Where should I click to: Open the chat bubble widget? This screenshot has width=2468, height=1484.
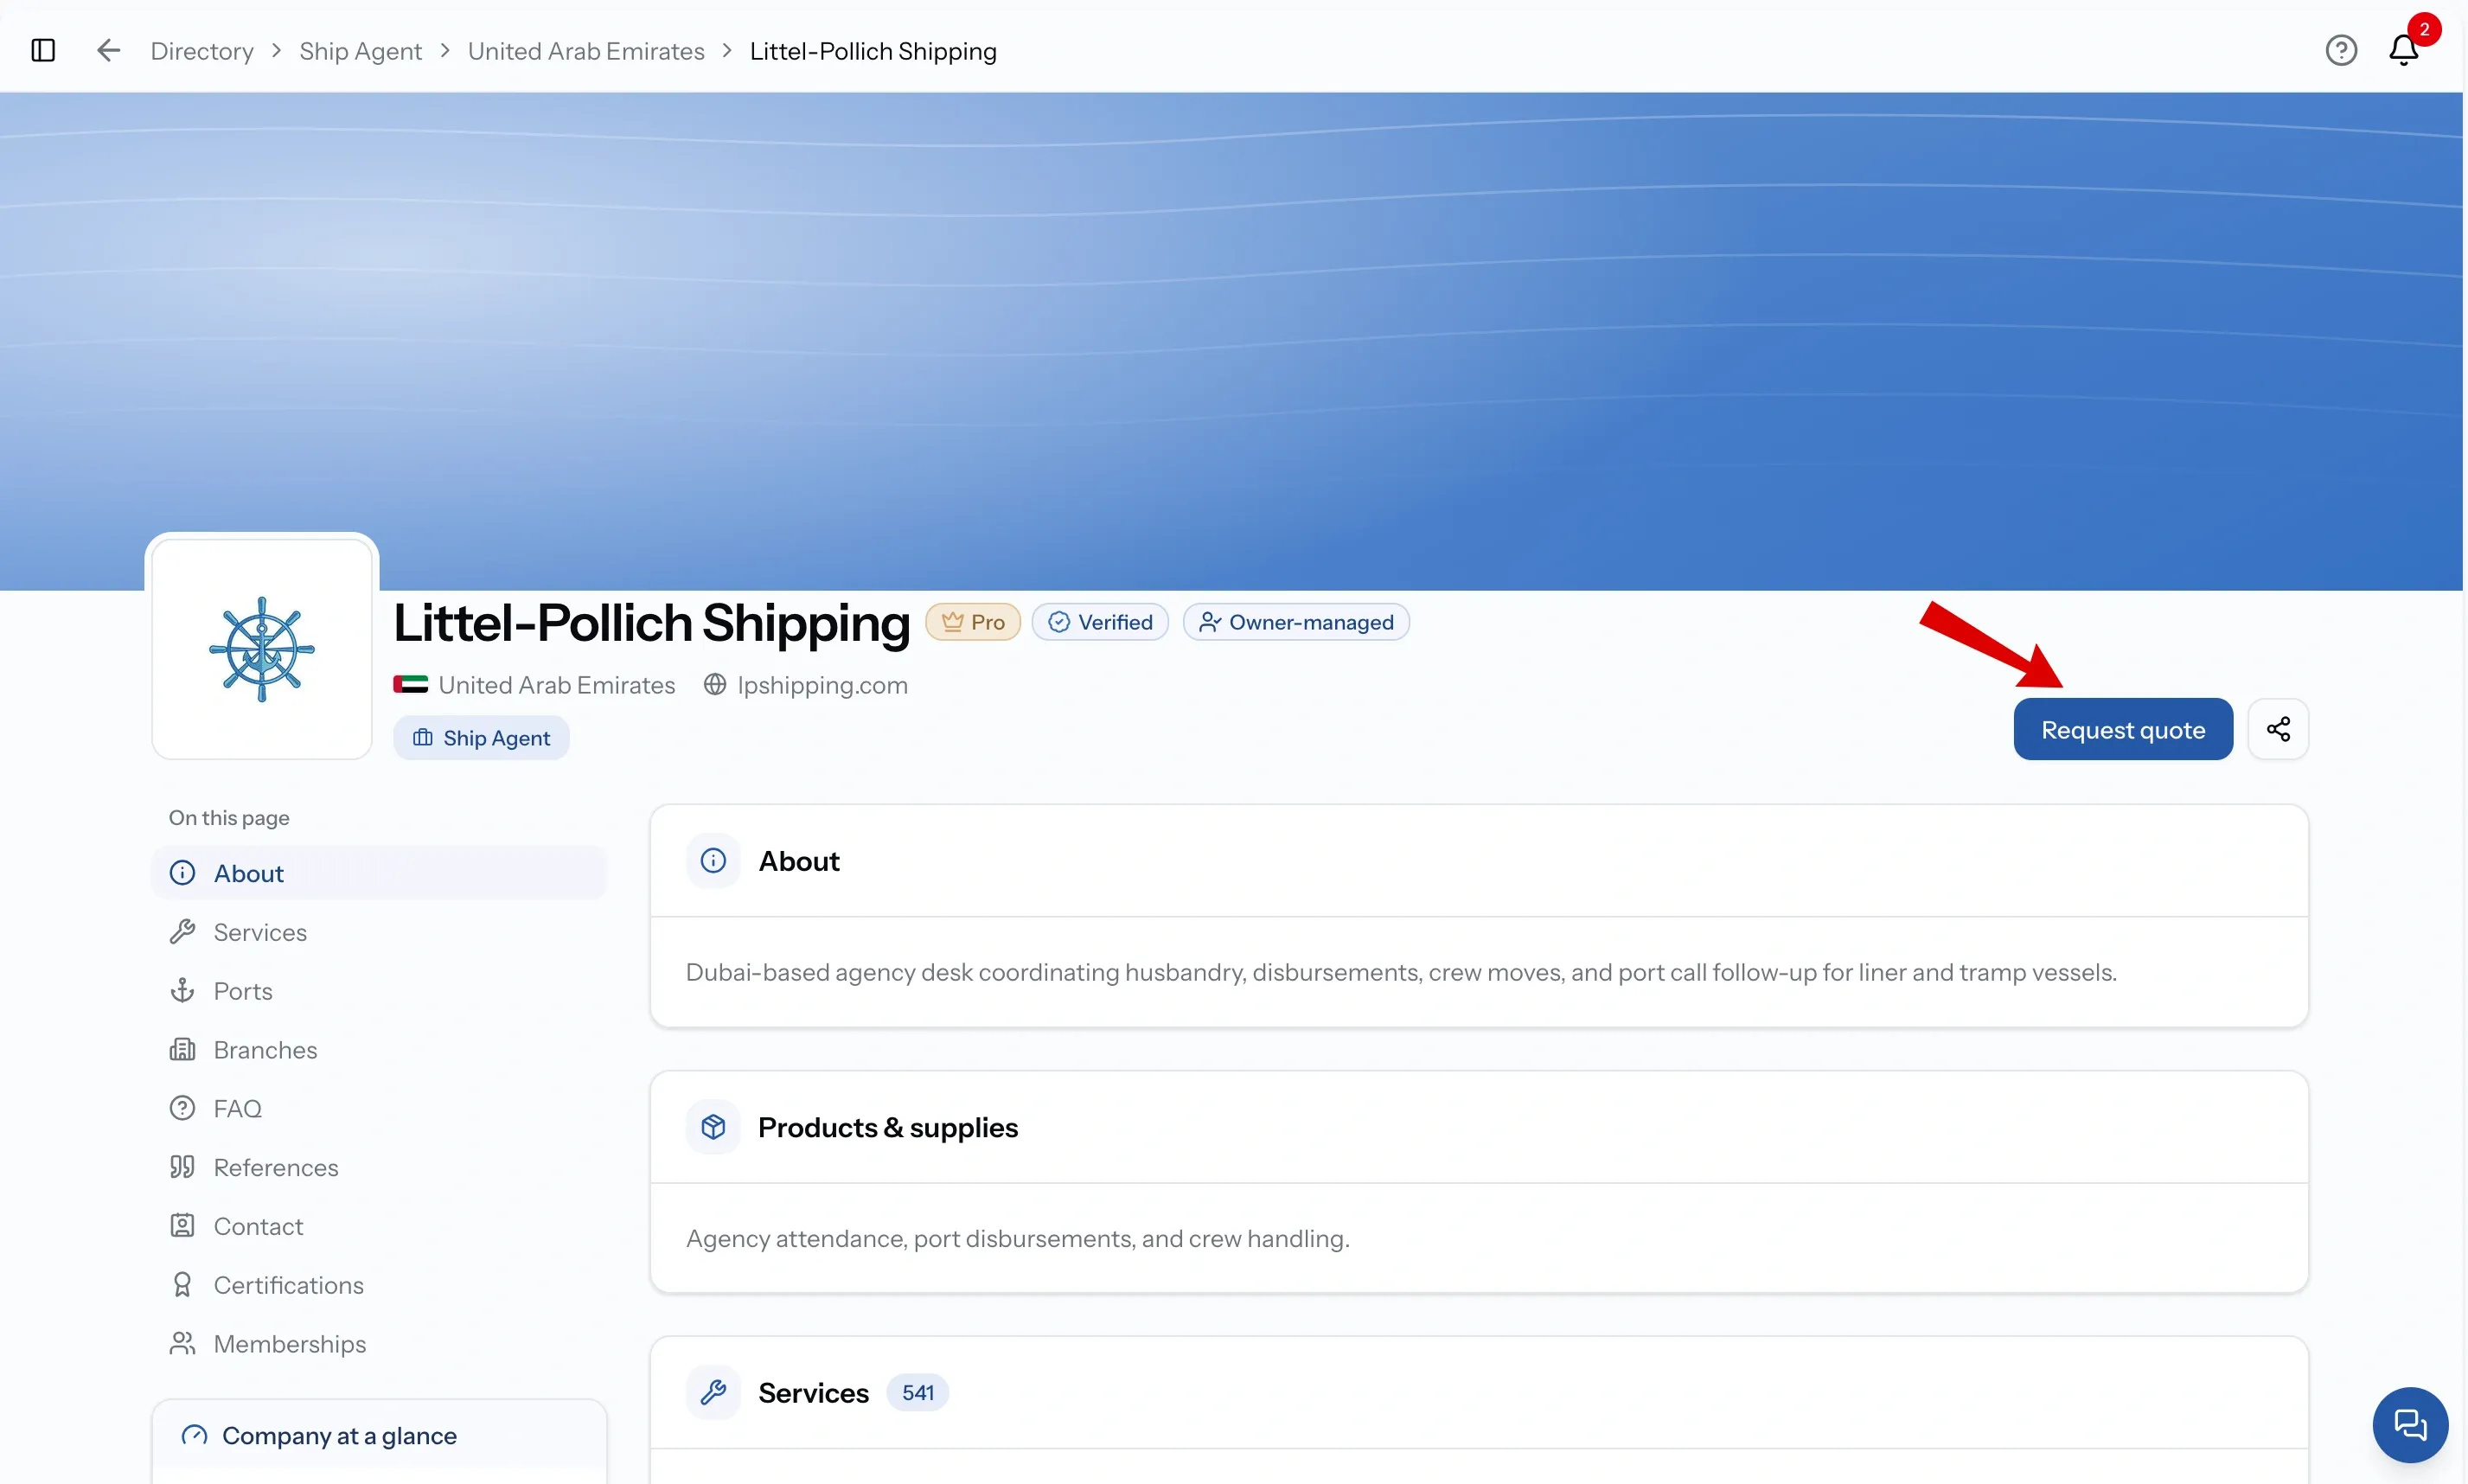pos(2410,1424)
